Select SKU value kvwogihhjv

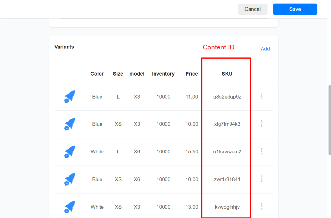click(x=227, y=207)
